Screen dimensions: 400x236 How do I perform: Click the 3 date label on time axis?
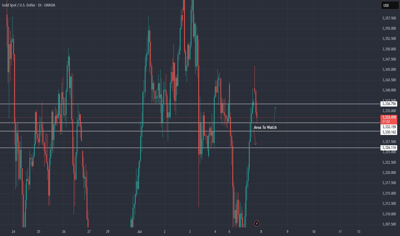tap(190, 232)
